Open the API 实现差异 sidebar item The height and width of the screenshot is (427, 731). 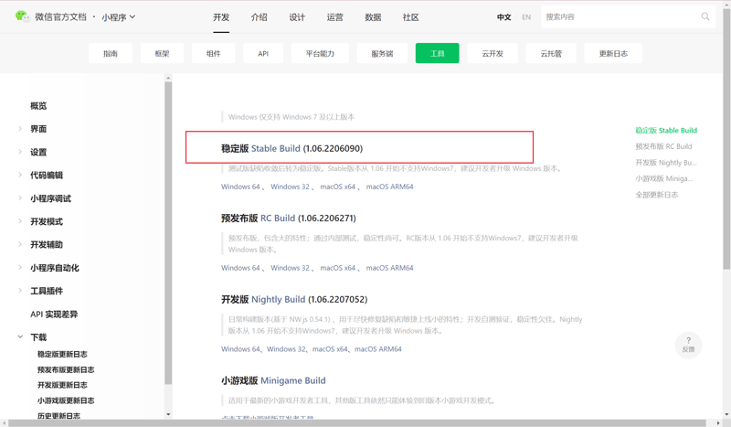[54, 314]
